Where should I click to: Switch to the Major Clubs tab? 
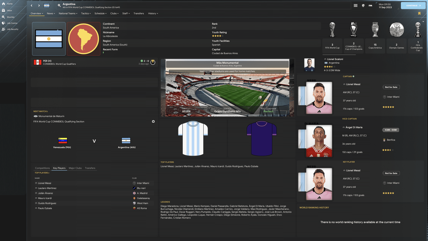75,168
